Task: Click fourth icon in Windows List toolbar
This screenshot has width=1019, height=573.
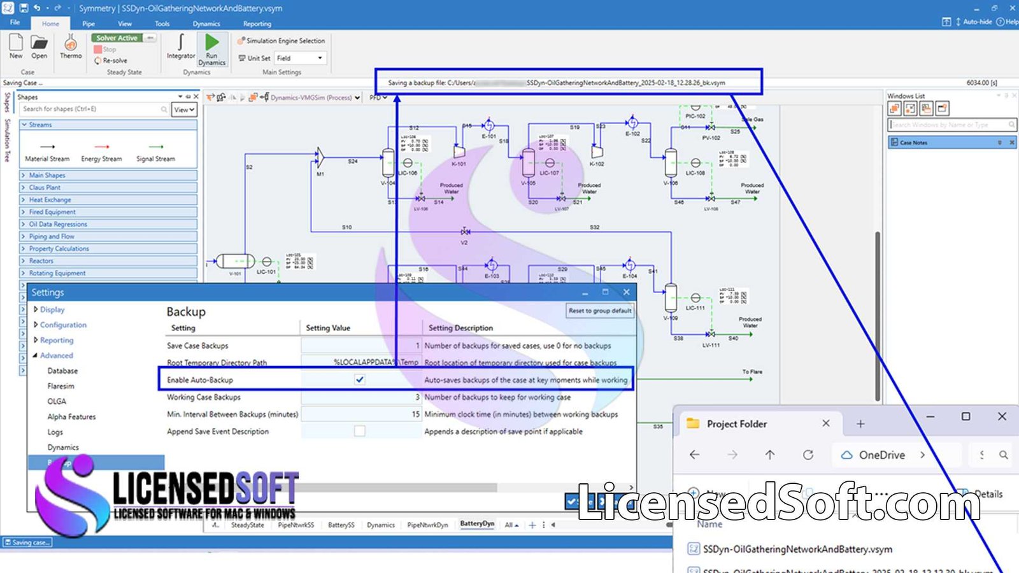Action: [943, 108]
